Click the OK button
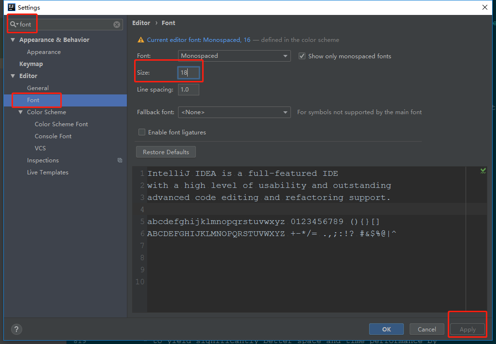 pyautogui.click(x=386, y=329)
